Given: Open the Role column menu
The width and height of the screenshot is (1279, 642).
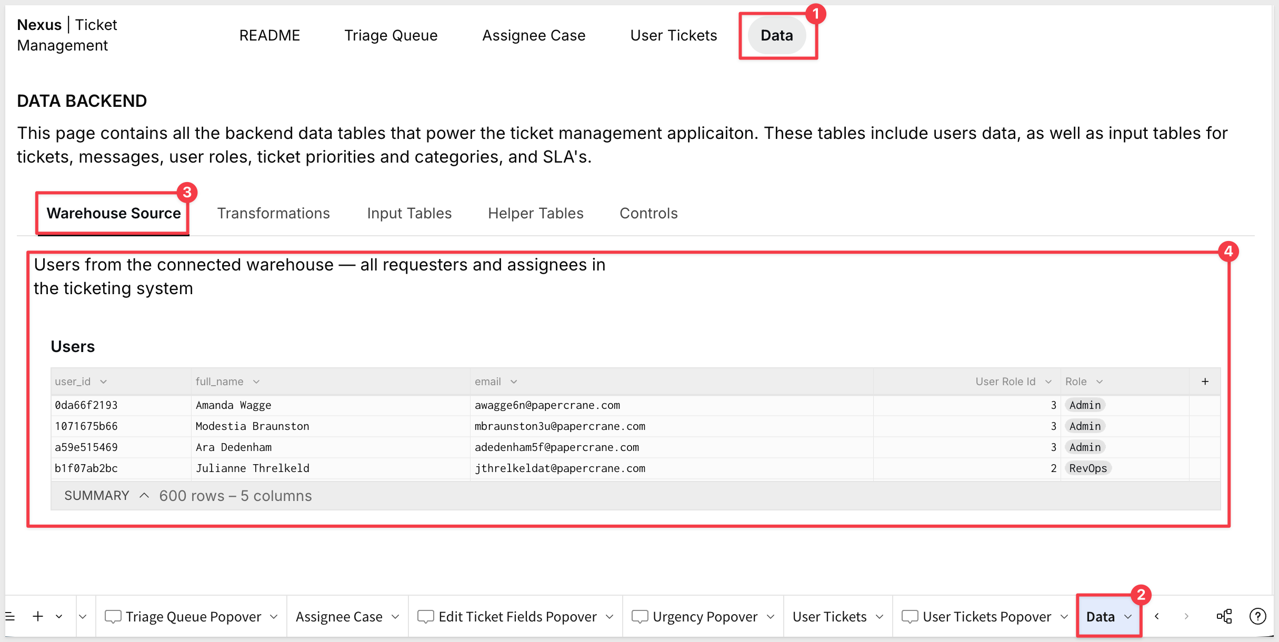Looking at the screenshot, I should [x=1100, y=382].
